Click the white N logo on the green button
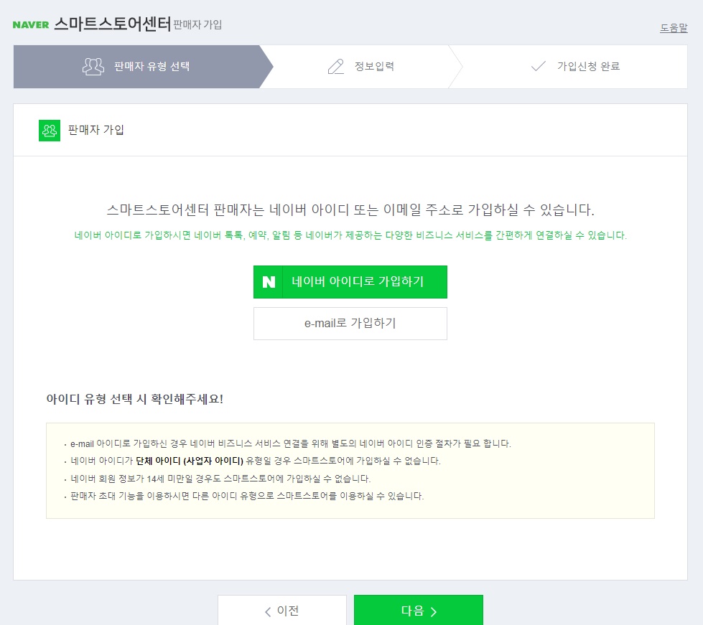Screen dimensions: 703x625 tap(269, 282)
